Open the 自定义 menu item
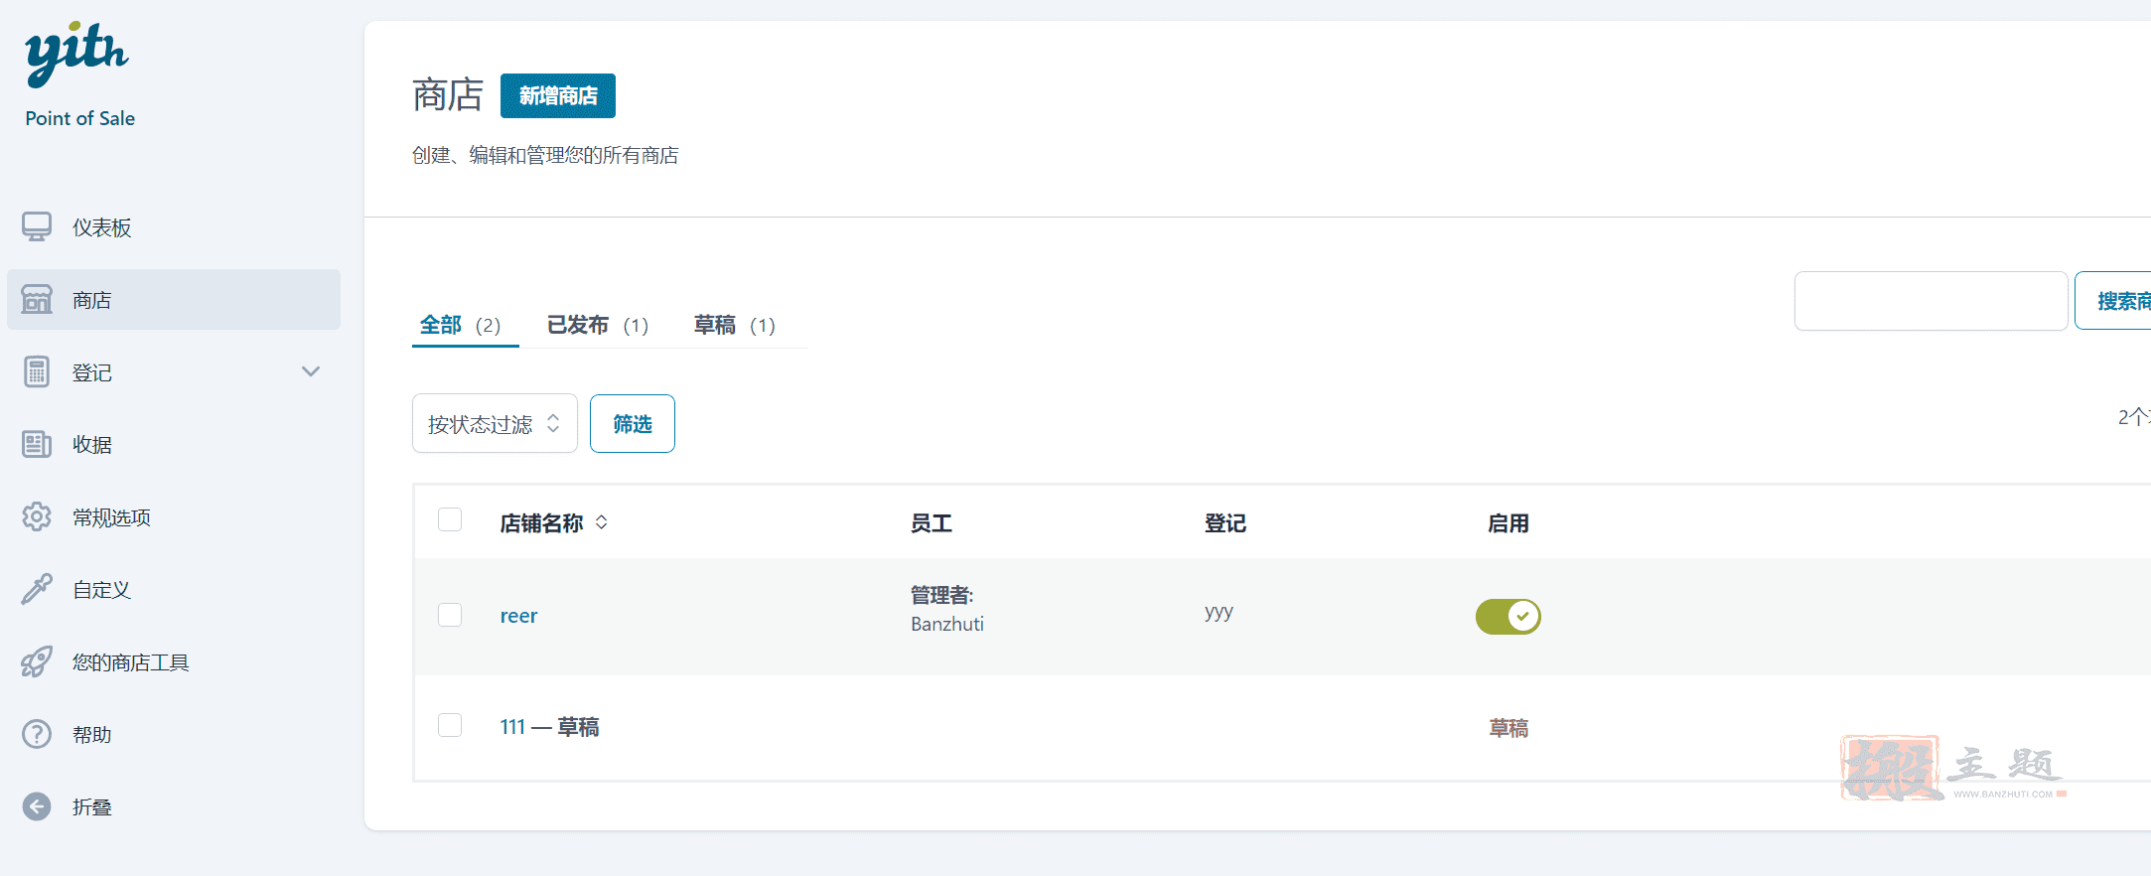2151x876 pixels. click(x=174, y=589)
